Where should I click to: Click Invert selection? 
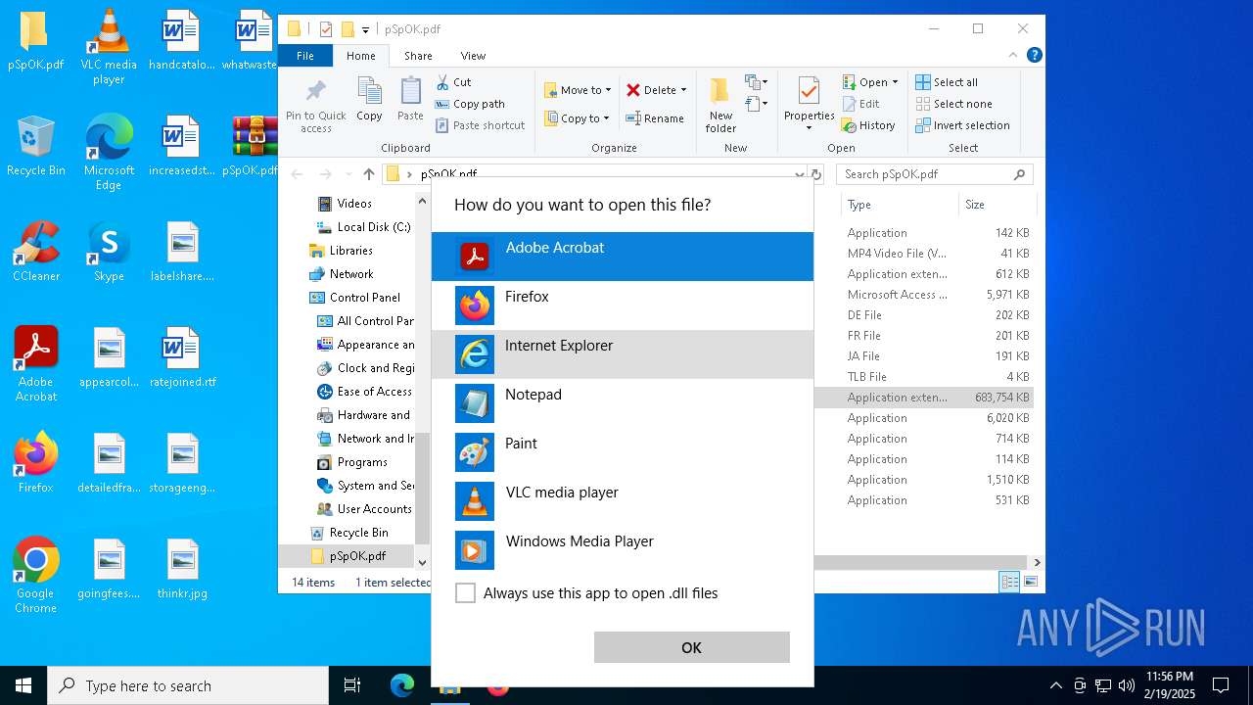(962, 125)
